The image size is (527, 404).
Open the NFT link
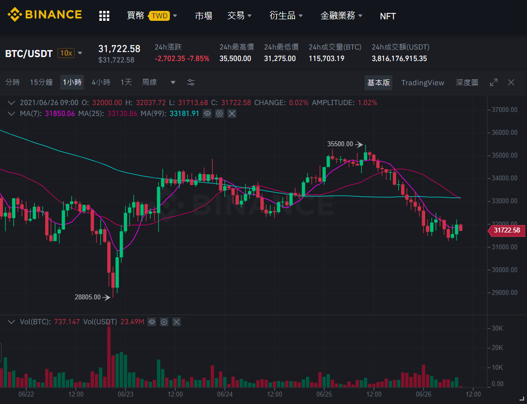[387, 16]
